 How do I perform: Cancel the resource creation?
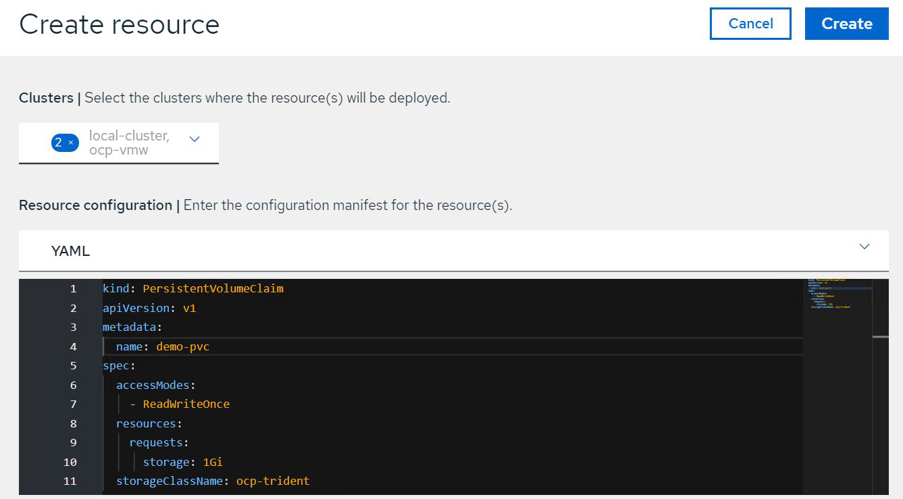[750, 24]
